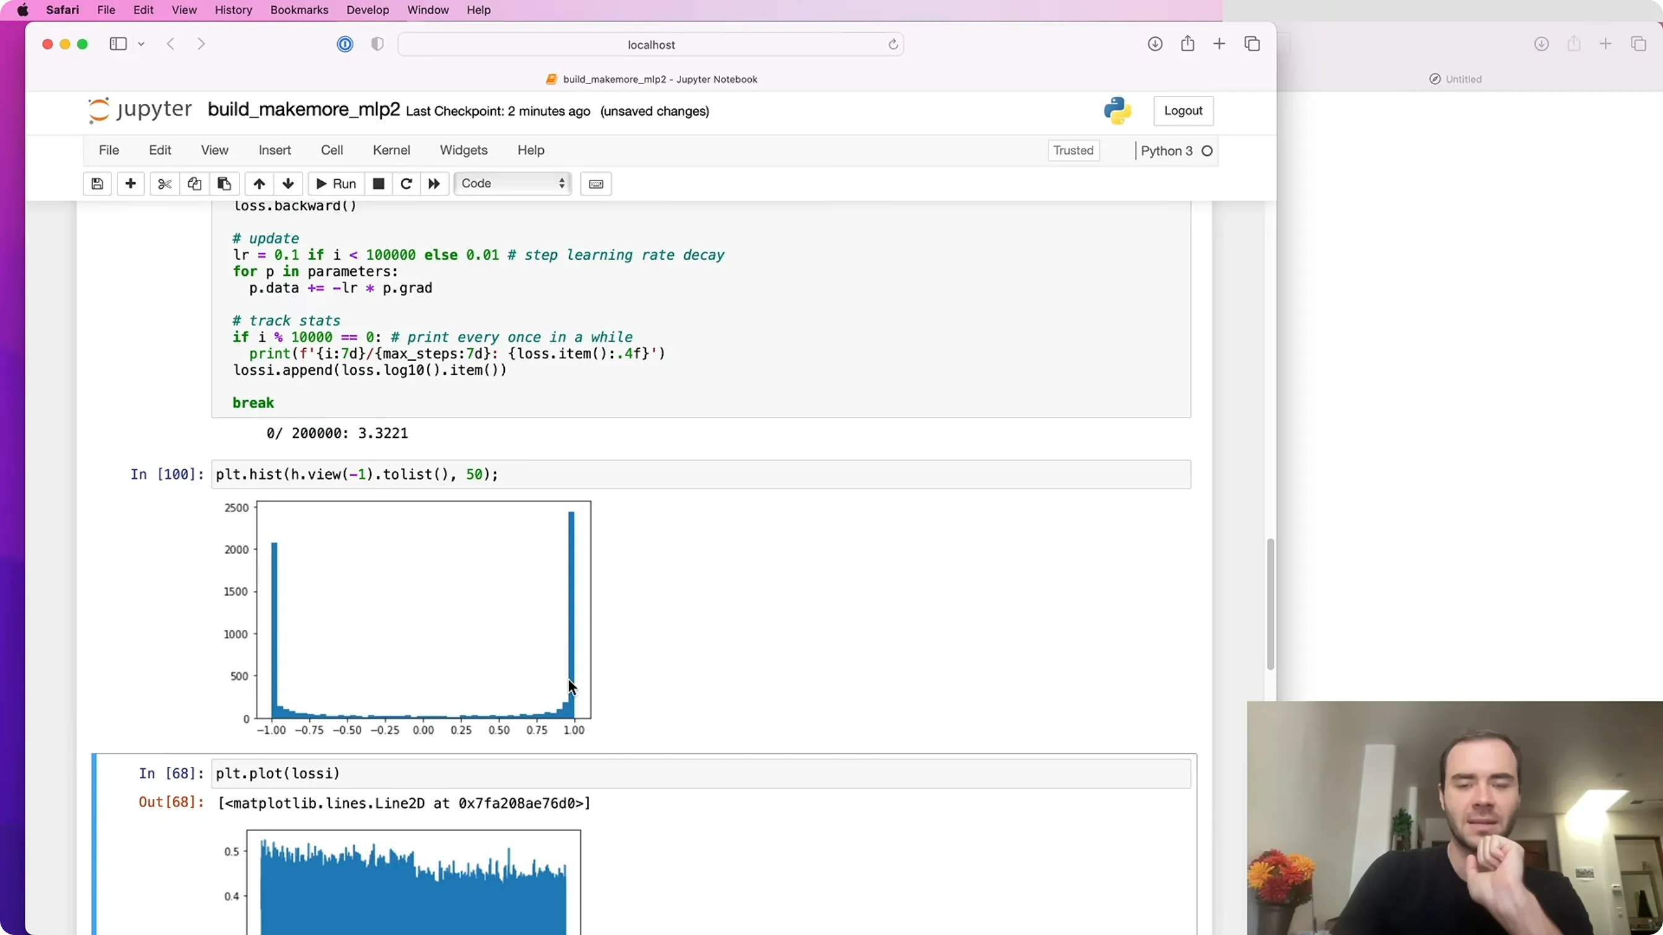Move selected cell up with the arrow
Image resolution: width=1663 pixels, height=935 pixels.
(x=259, y=184)
